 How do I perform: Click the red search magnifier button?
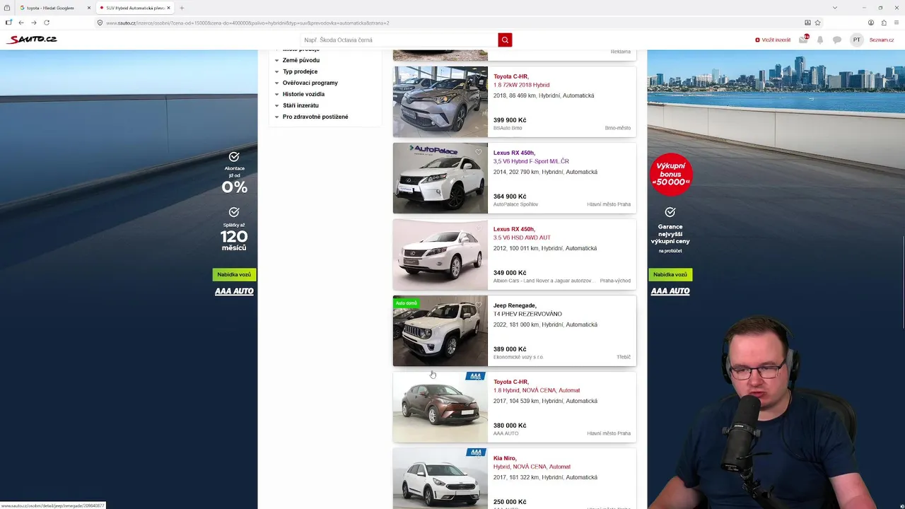(505, 40)
